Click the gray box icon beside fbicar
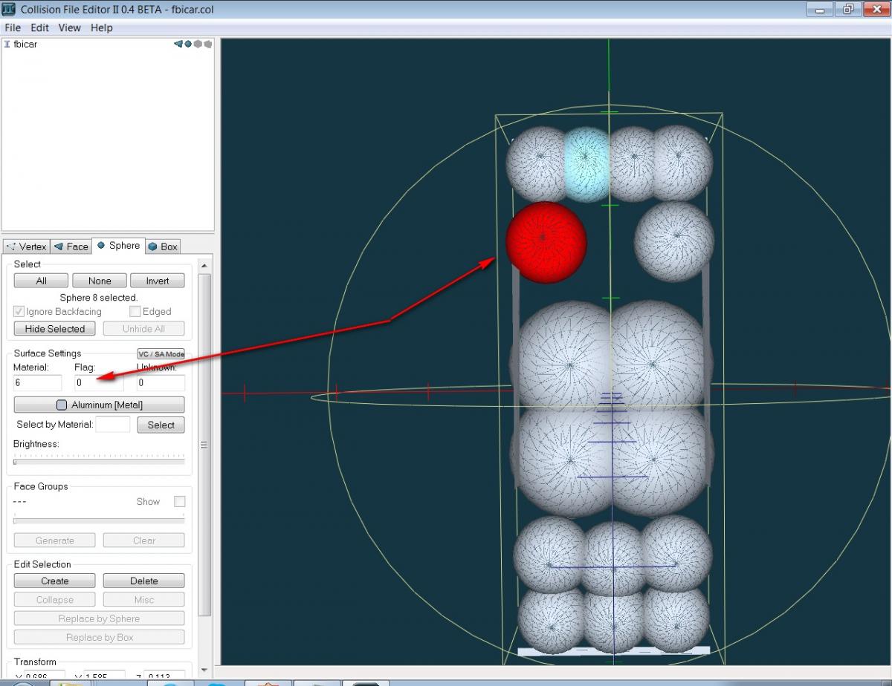The width and height of the screenshot is (892, 686). click(x=198, y=44)
